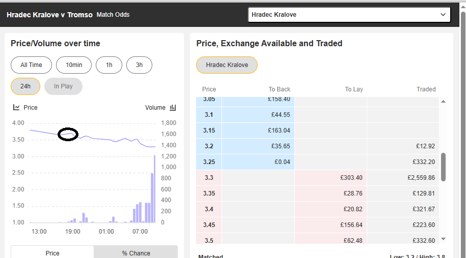Click the £163.04 To Back amount
Image resolution: width=466 pixels, height=258 pixels.
point(279,131)
